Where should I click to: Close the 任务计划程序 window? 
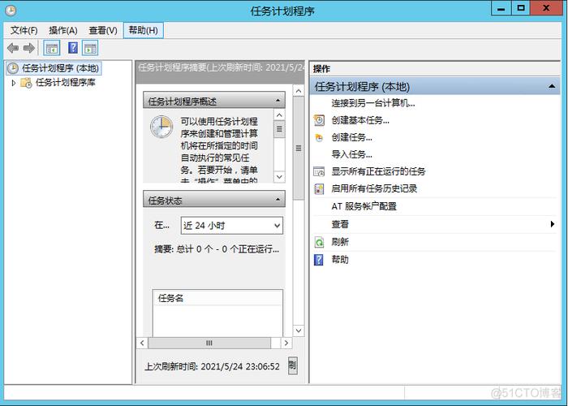pyautogui.click(x=546, y=8)
